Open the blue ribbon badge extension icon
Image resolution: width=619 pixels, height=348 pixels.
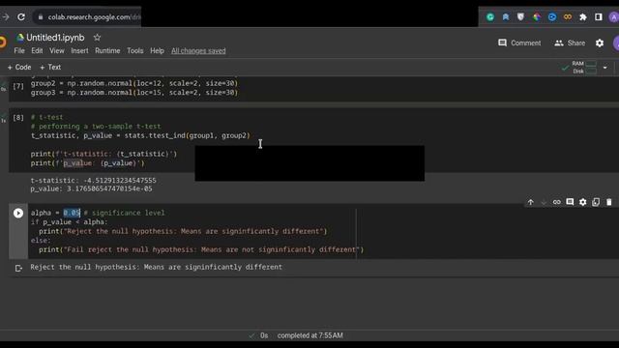506,17
